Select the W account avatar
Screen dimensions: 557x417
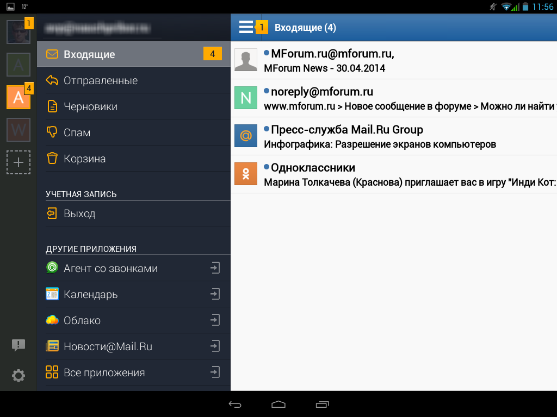pos(18,130)
